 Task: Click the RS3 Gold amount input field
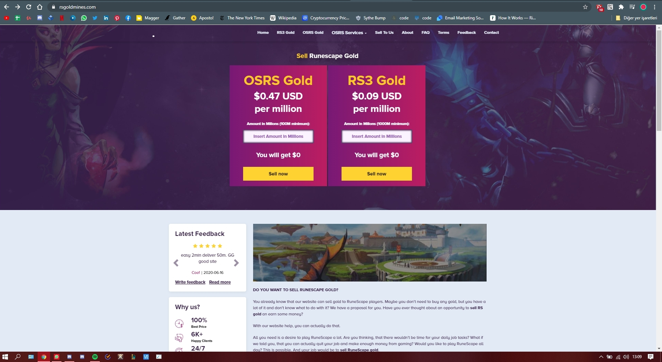pos(377,136)
